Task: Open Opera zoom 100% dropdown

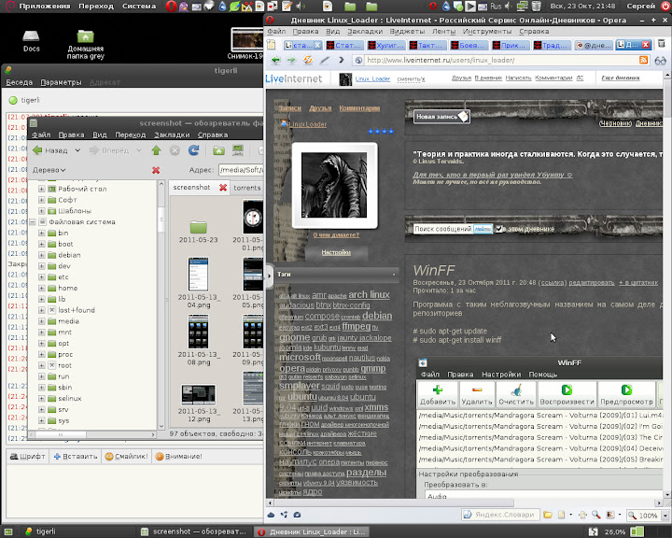Action: click(665, 516)
